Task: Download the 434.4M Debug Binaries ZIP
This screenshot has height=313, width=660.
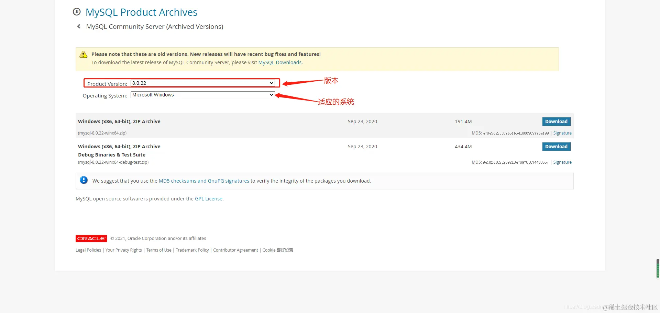Action: tap(556, 147)
